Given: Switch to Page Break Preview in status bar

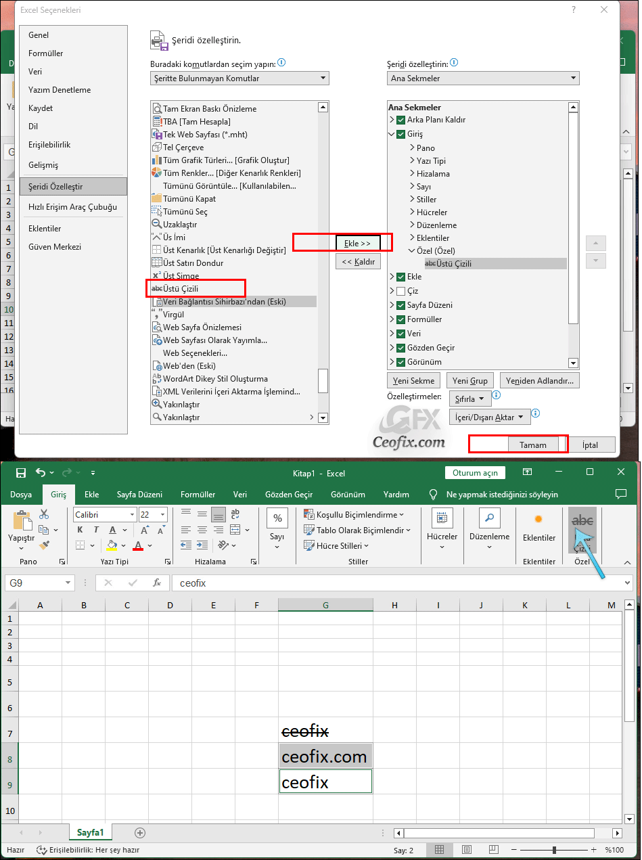Looking at the screenshot, I should tap(495, 850).
